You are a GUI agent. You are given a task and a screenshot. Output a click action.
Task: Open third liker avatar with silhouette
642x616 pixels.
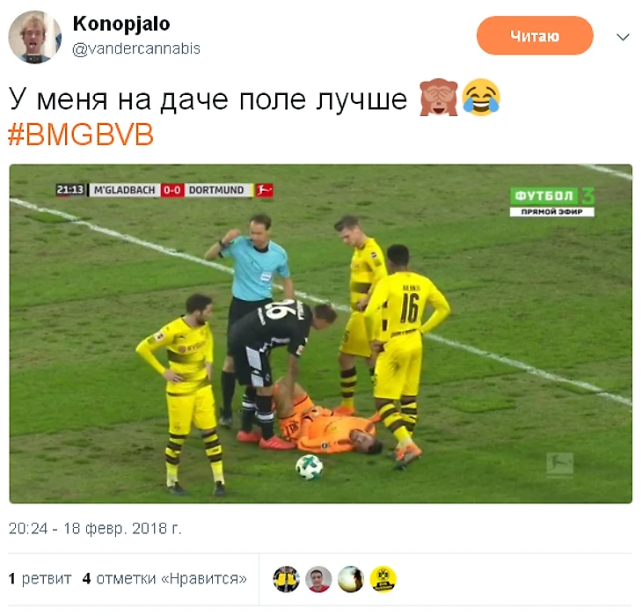pos(351,579)
